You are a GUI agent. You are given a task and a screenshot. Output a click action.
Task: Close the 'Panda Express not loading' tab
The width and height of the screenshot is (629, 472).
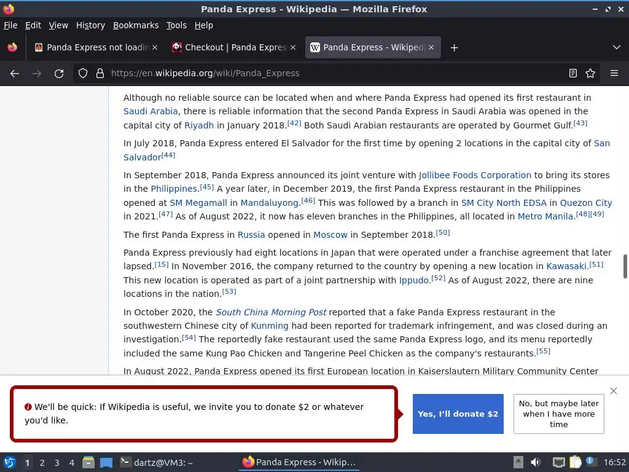[x=155, y=47]
